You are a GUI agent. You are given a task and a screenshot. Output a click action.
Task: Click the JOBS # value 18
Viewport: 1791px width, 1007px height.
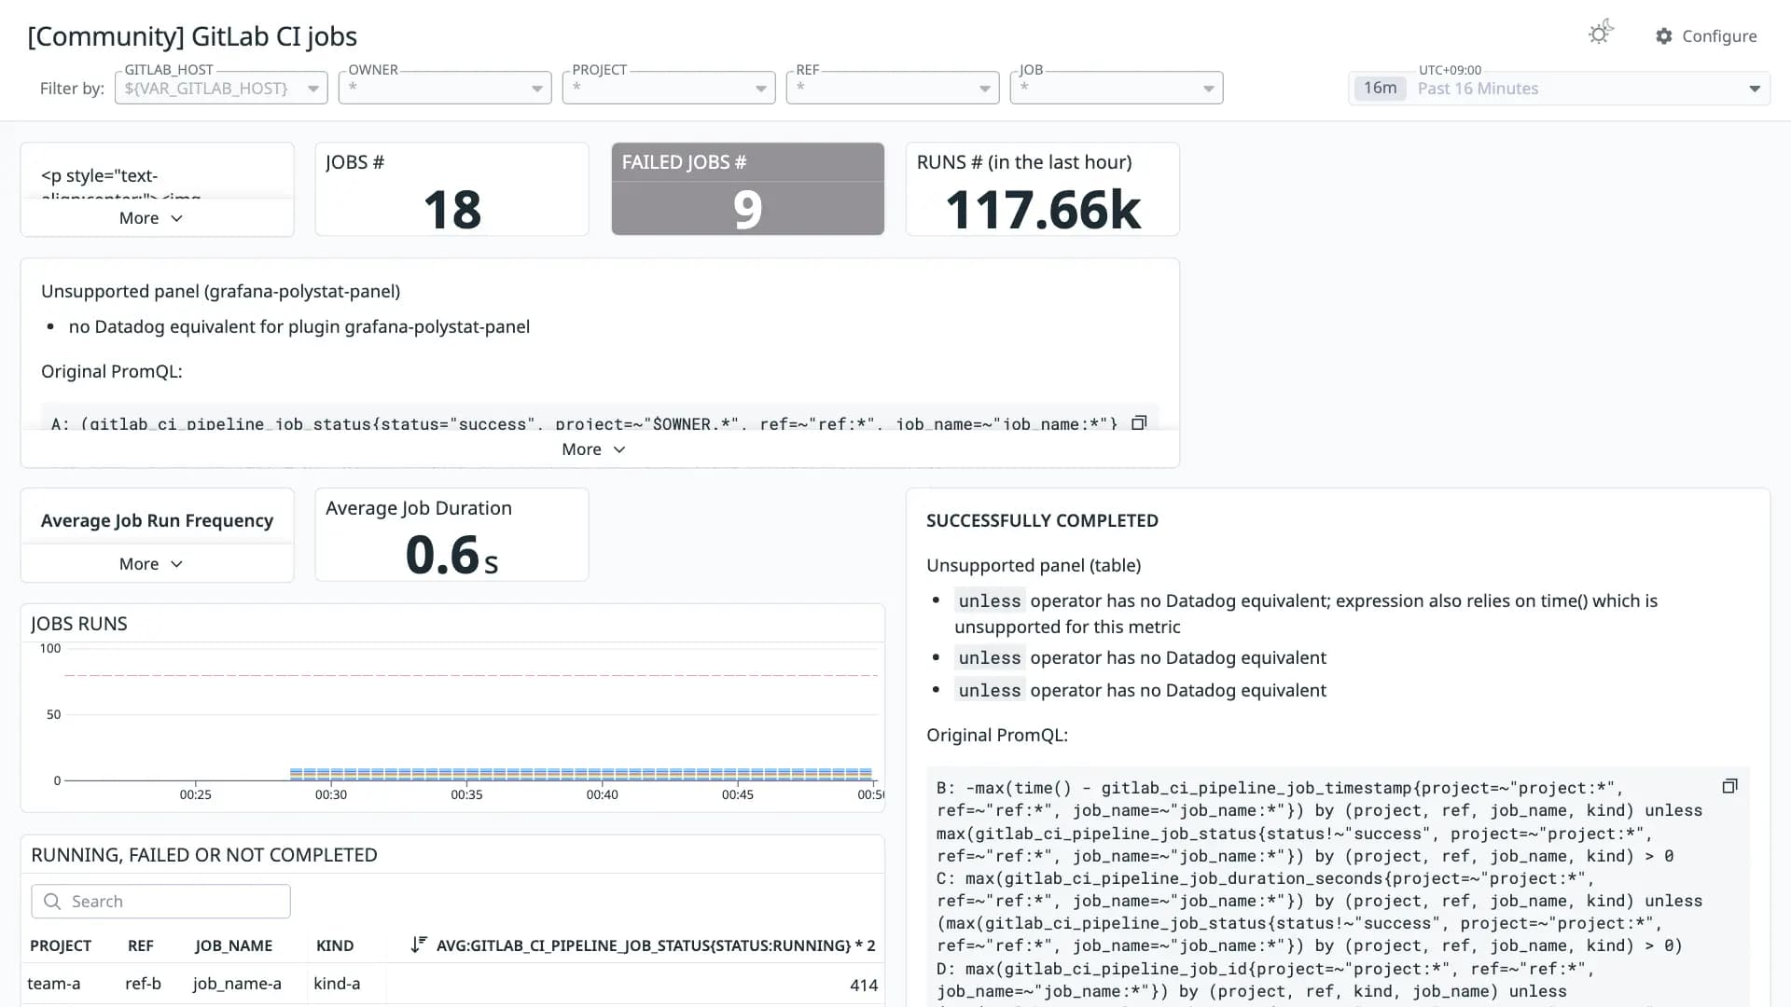(x=452, y=210)
